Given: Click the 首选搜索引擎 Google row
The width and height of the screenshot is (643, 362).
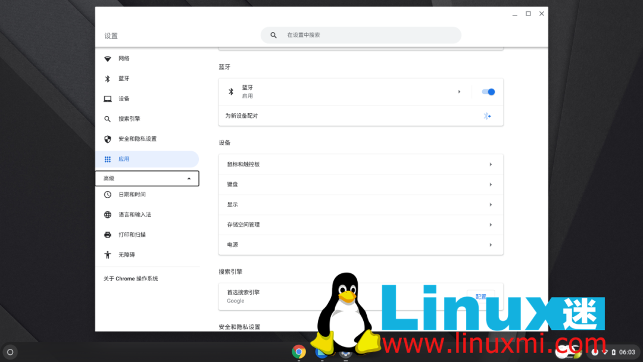Looking at the screenshot, I should click(361, 297).
